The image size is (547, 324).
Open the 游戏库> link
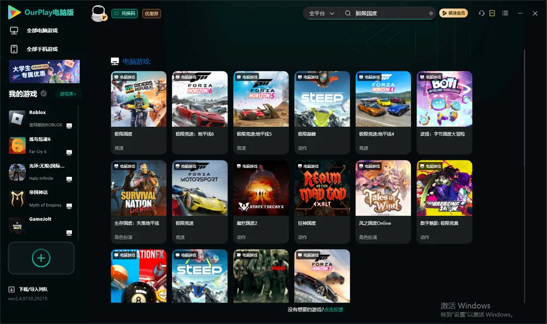(x=68, y=94)
